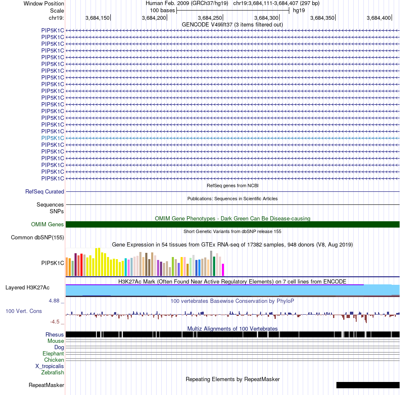Open Publications: Sequences in Scientific Articles title
This screenshot has height=395, width=400.
pyautogui.click(x=232, y=199)
